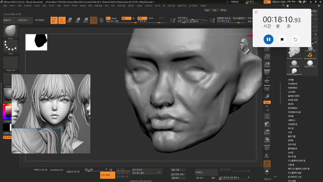The image size is (323, 182).
Task: Expand the 지오메트리 palette section
Action: 292,84
